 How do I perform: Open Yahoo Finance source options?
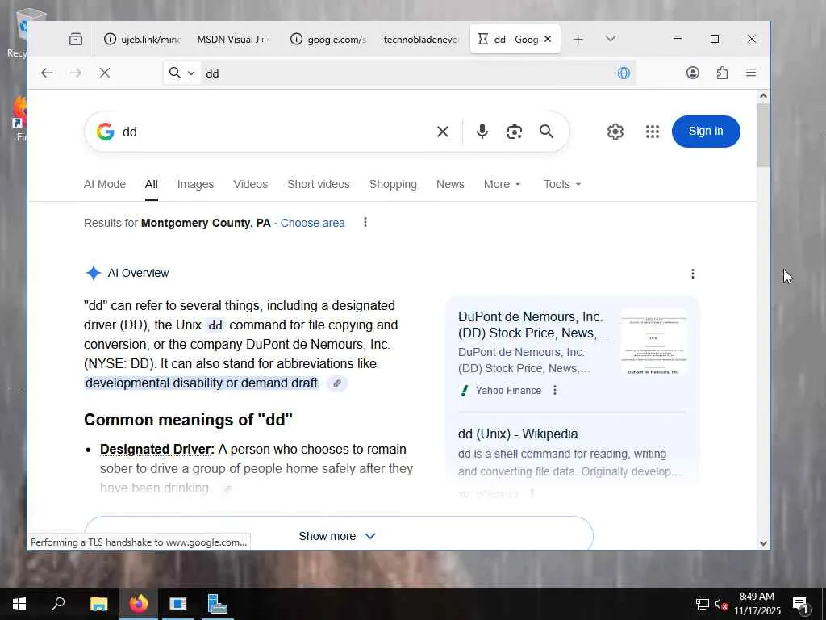[555, 390]
